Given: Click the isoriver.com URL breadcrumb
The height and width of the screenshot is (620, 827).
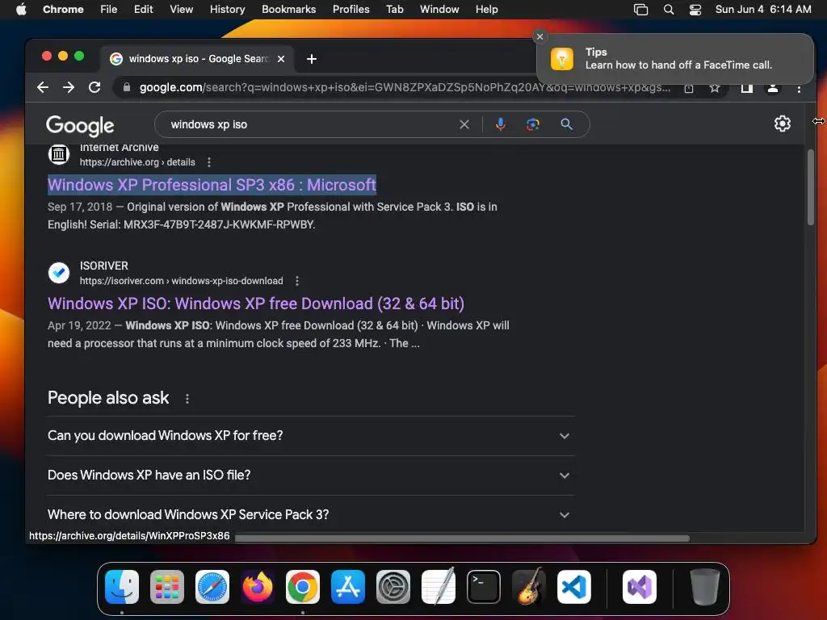Looking at the screenshot, I should [182, 281].
